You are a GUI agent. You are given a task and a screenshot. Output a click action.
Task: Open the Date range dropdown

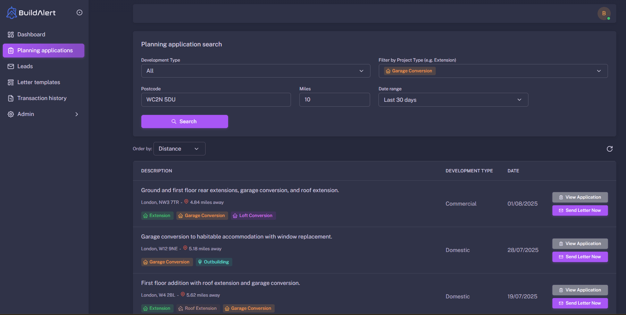click(x=453, y=100)
